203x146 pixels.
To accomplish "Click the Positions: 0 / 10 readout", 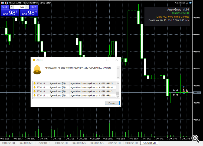I will pos(158,20).
